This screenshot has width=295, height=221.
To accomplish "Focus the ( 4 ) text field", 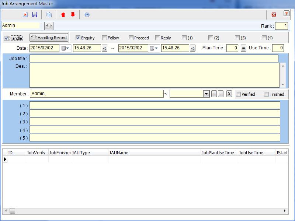I will pos(155,130).
